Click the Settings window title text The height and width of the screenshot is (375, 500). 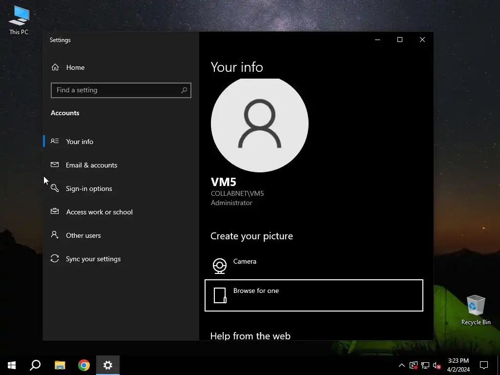(60, 40)
